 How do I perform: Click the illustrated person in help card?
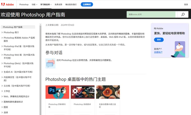coord(178,49)
